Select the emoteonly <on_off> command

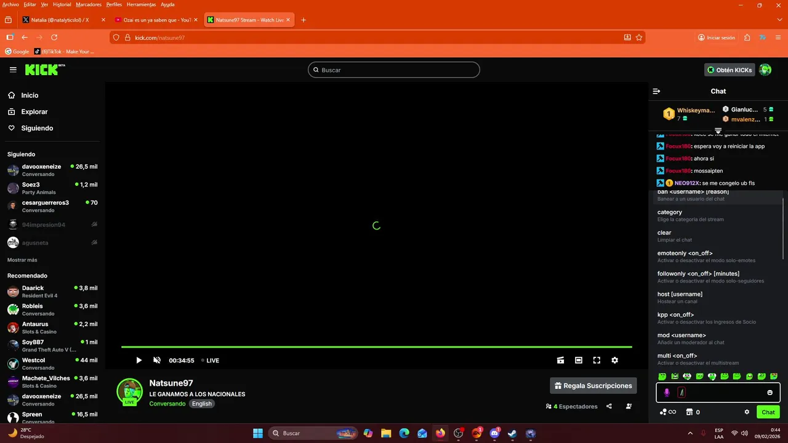pyautogui.click(x=717, y=257)
